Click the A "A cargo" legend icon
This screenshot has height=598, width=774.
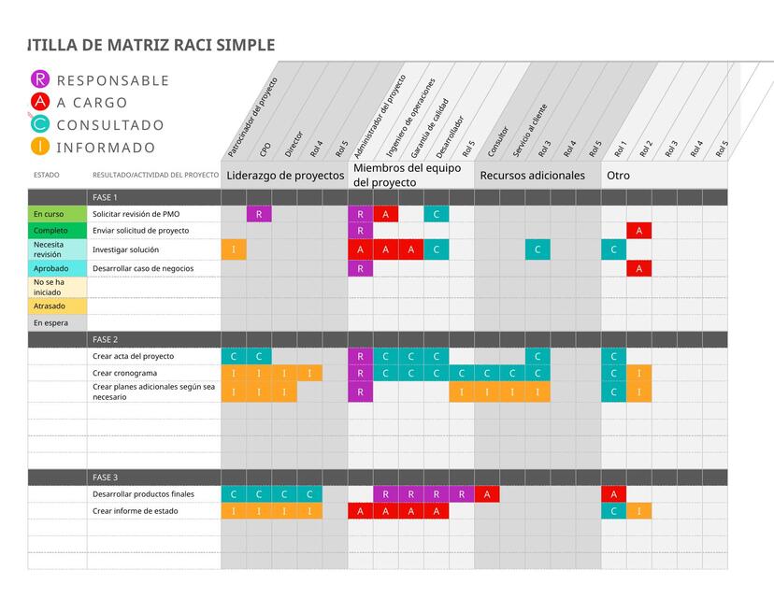coord(38,103)
